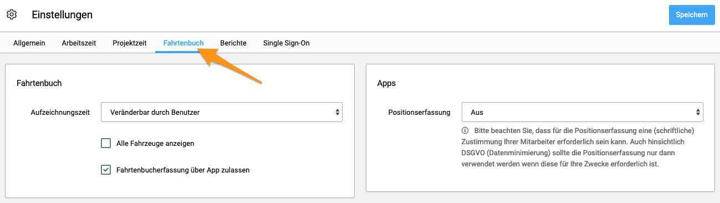This screenshot has width=720, height=203.
Task: Open the Positionserfassung dropdown set to Aus
Action: (583, 112)
